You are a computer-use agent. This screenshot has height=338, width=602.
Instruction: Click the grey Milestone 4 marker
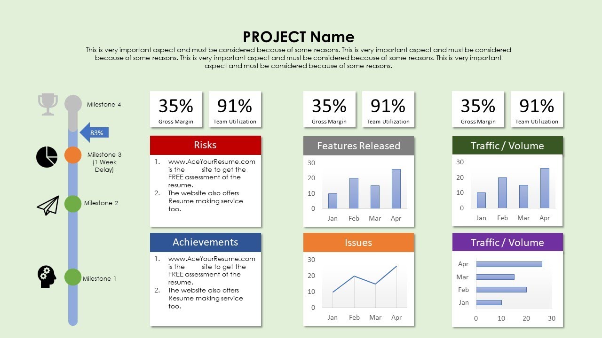click(x=73, y=104)
